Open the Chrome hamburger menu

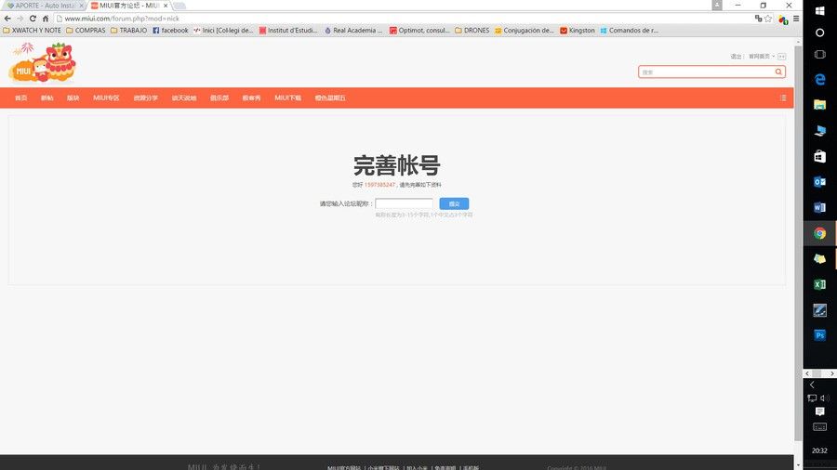coord(796,19)
